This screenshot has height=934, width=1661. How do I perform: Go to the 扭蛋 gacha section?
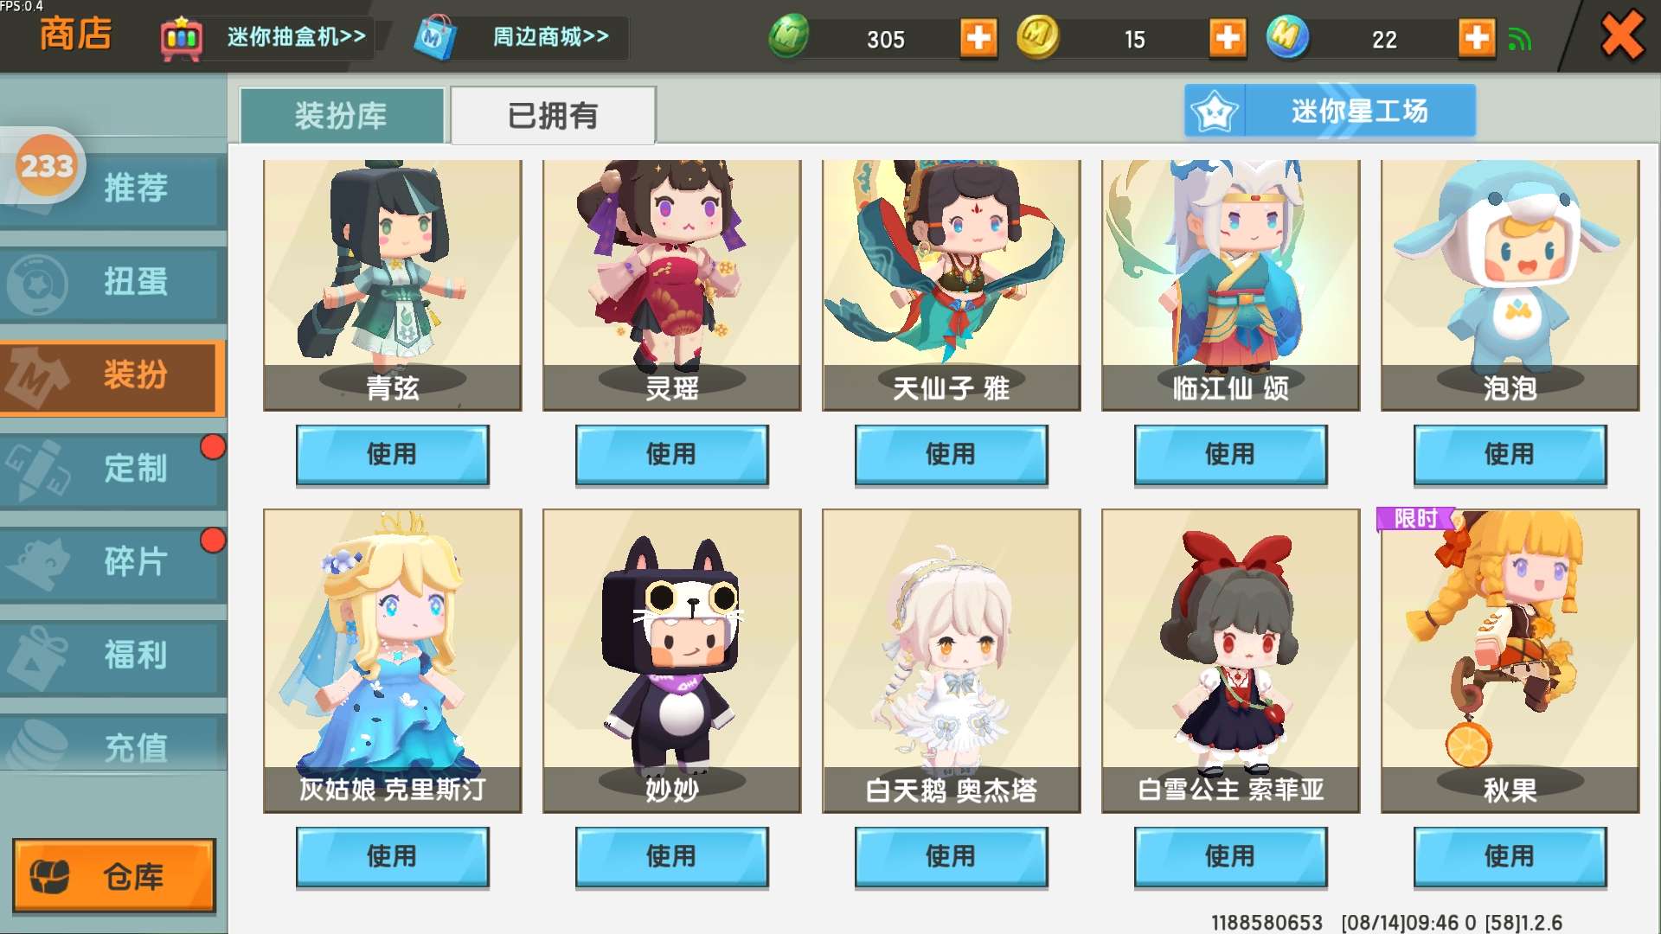(x=112, y=283)
